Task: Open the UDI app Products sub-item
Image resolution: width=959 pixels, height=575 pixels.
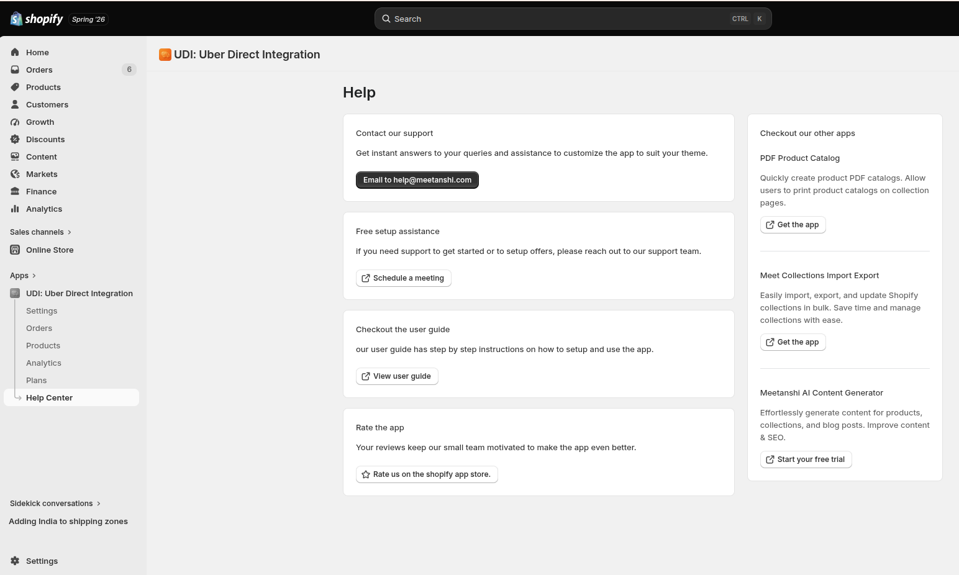Action: point(43,345)
